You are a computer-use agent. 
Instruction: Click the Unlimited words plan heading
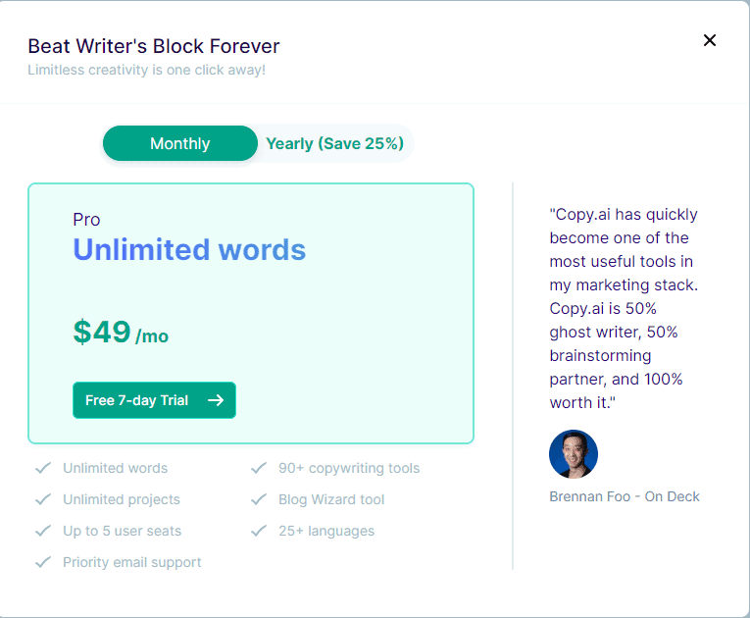189,250
